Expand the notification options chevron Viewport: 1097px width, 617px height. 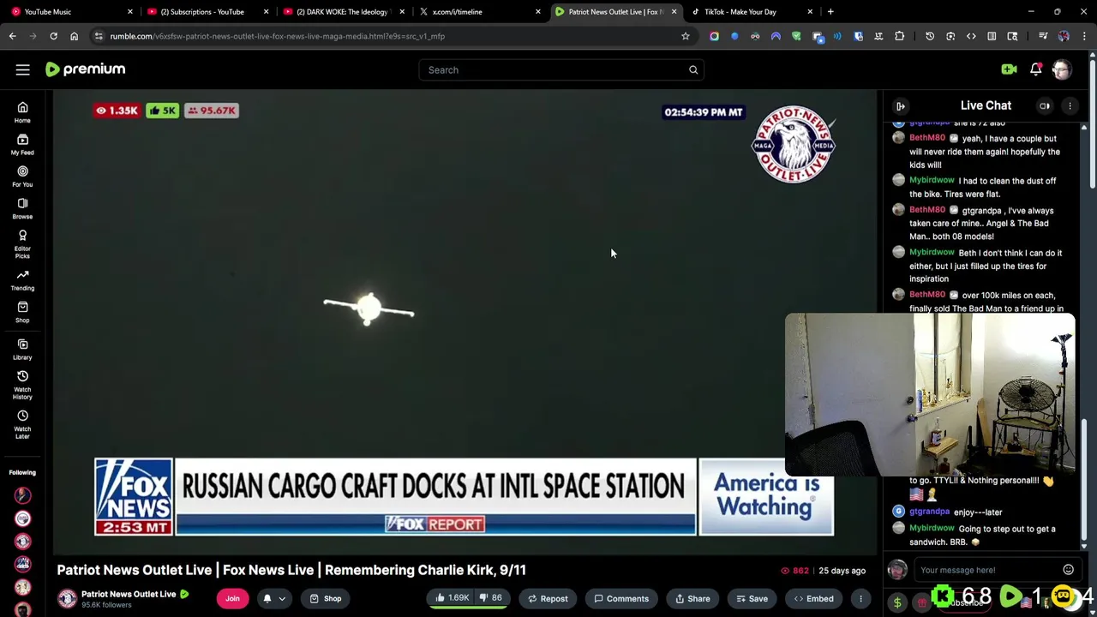pos(281,599)
